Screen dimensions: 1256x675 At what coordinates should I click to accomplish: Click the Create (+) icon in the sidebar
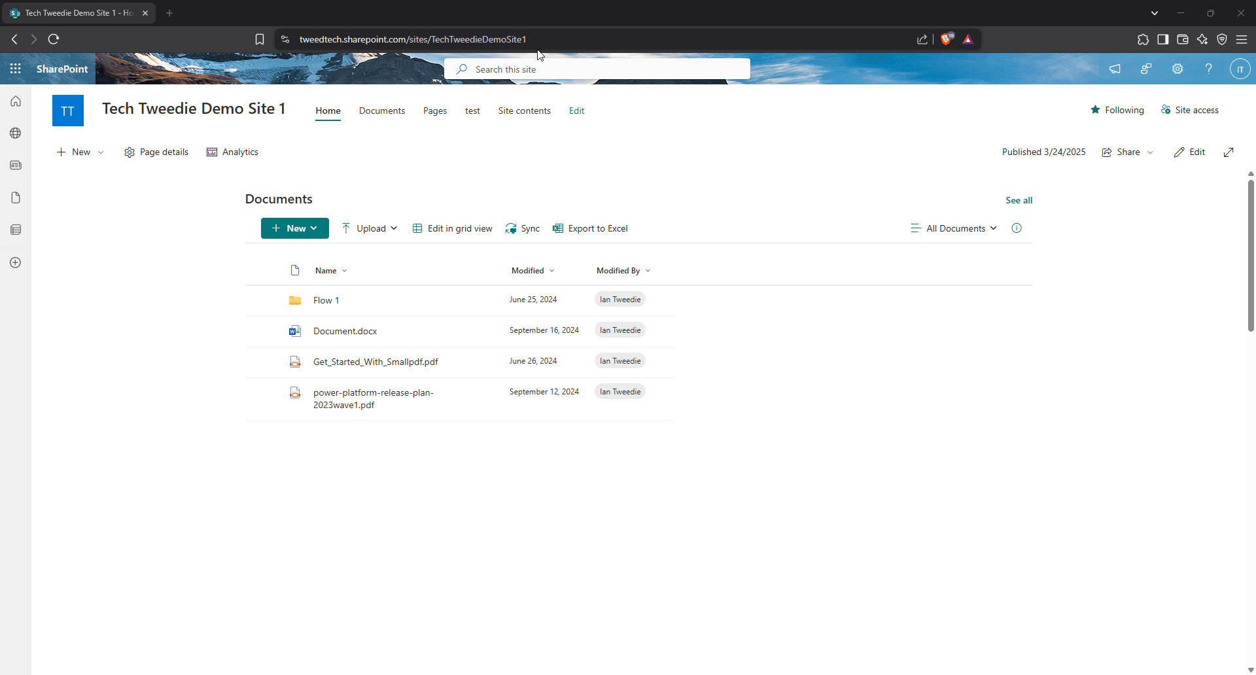click(x=14, y=262)
